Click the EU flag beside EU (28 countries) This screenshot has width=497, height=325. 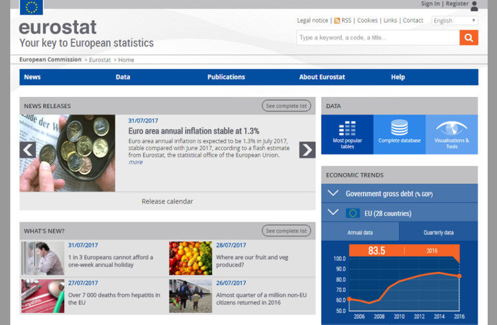click(x=353, y=213)
